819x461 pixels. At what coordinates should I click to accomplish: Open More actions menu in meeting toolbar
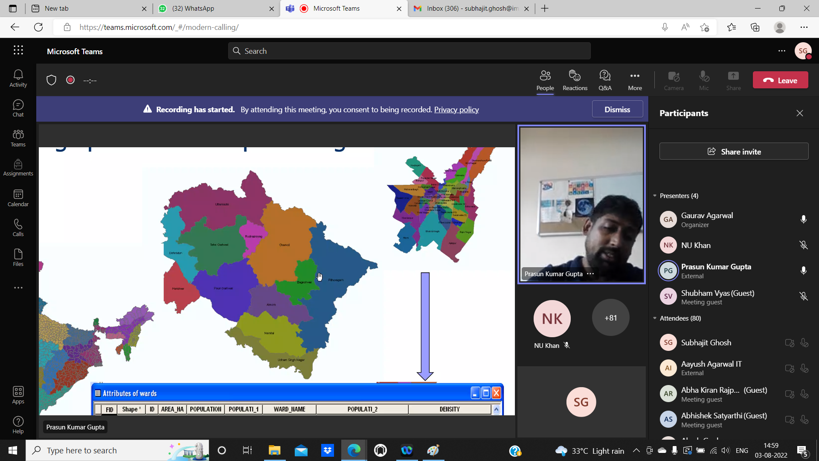(635, 80)
